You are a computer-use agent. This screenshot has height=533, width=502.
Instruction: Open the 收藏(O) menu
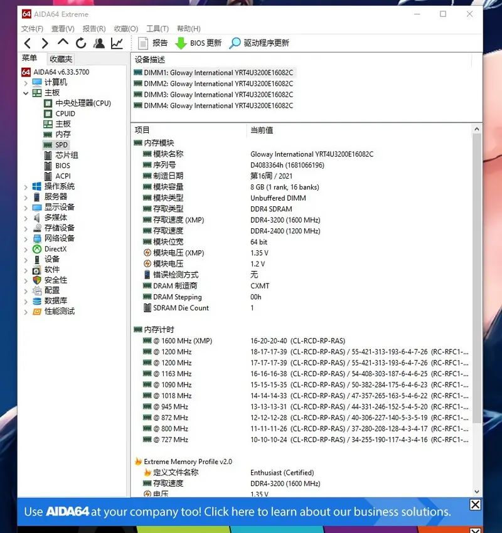tap(126, 29)
